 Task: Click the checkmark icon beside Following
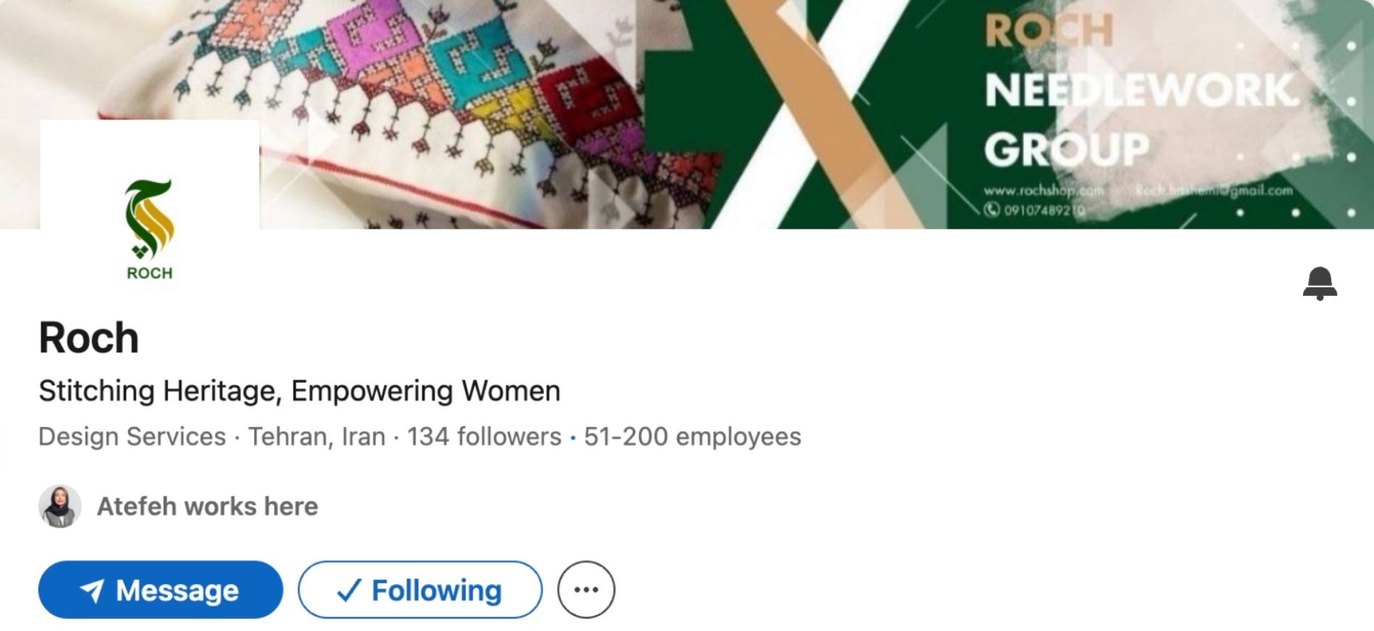(348, 590)
